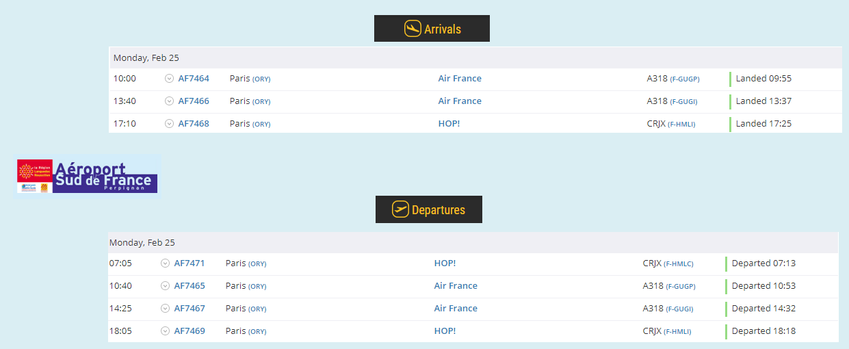This screenshot has width=849, height=349.
Task: Click Paris (ORY) origin on the AF7464 row
Action: pyautogui.click(x=250, y=79)
